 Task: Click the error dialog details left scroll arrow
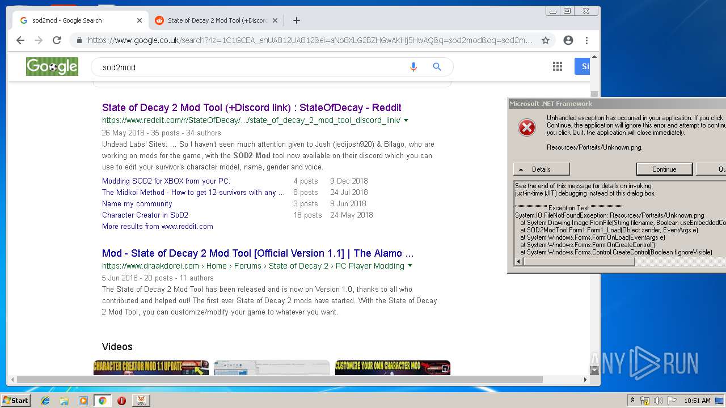click(x=518, y=262)
